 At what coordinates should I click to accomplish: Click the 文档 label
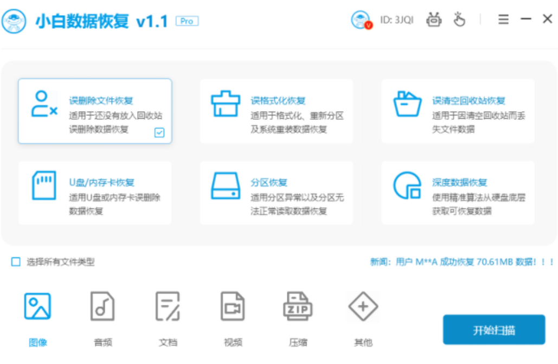click(168, 343)
